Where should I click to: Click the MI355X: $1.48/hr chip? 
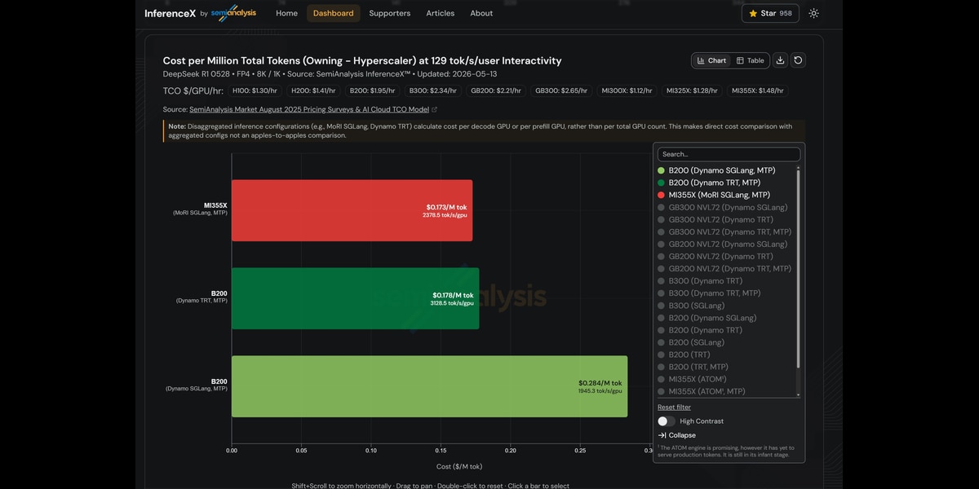point(757,91)
